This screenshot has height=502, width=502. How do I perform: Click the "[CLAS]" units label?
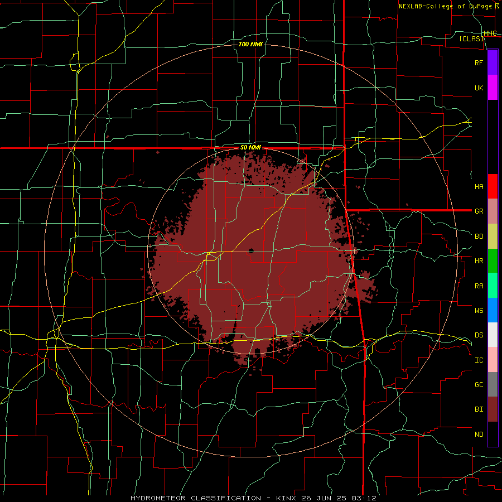pyautogui.click(x=471, y=38)
